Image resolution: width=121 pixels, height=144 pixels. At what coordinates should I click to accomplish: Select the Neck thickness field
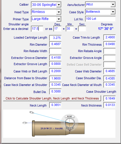(x=109, y=105)
